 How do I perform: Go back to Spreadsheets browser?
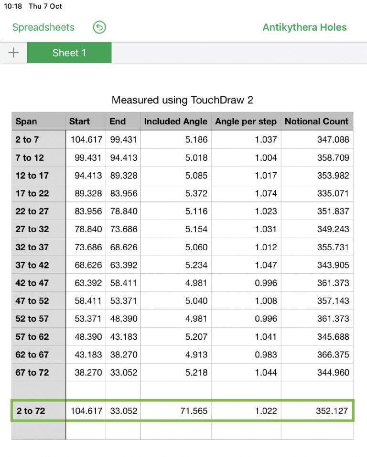(x=43, y=27)
